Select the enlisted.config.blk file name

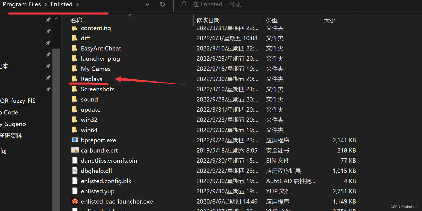click(x=106, y=181)
